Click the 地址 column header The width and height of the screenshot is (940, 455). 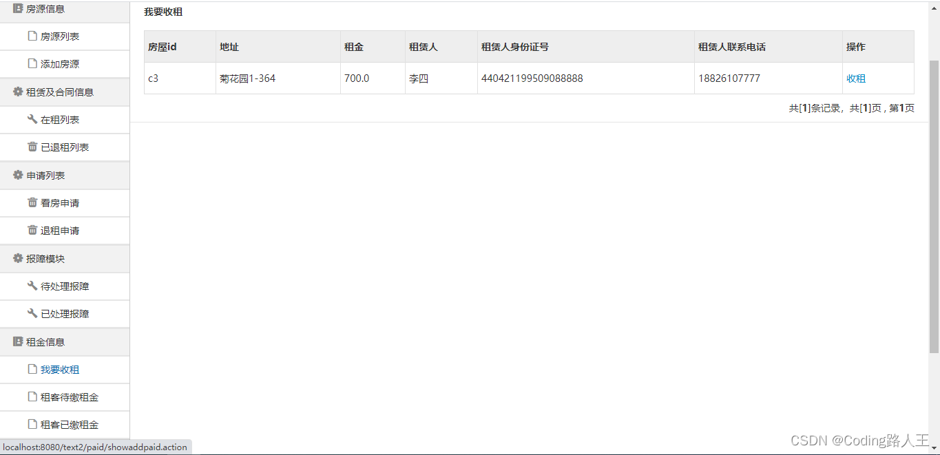tap(278, 47)
